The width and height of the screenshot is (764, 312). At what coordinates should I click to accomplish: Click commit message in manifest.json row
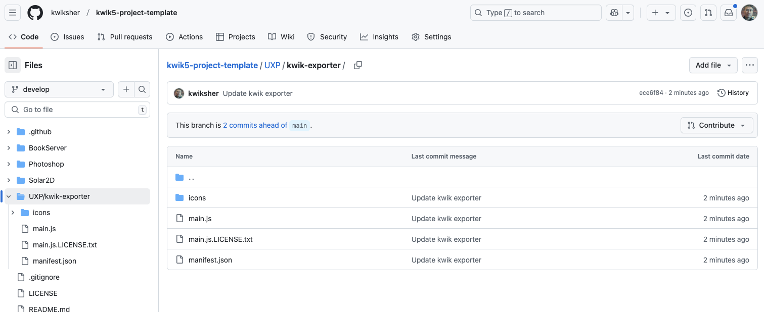[x=446, y=260]
